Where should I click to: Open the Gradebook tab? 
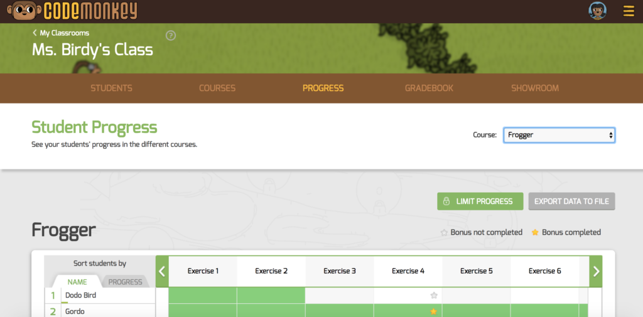coord(429,89)
